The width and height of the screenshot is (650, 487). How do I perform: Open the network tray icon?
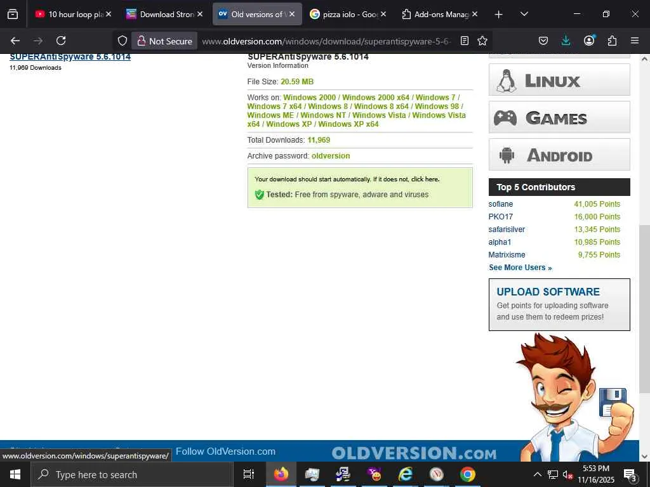tap(553, 474)
